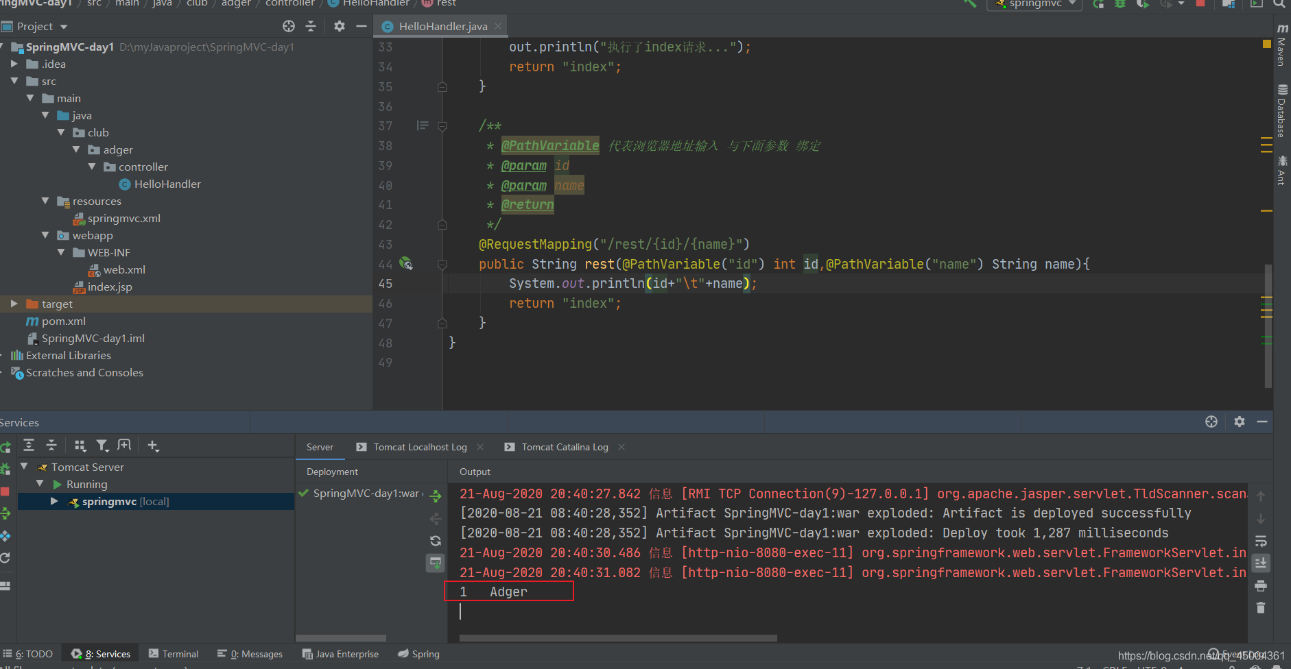Open the Spring tool window

coord(418,654)
